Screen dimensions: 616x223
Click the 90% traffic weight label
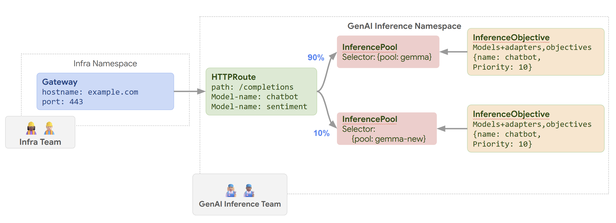coord(316,57)
